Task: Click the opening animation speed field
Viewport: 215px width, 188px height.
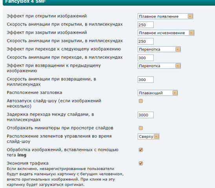Action: [x=146, y=25]
